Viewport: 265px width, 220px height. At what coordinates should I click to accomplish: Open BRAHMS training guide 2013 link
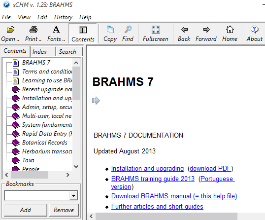(153, 179)
